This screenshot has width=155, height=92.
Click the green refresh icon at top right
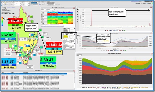coord(152,3)
